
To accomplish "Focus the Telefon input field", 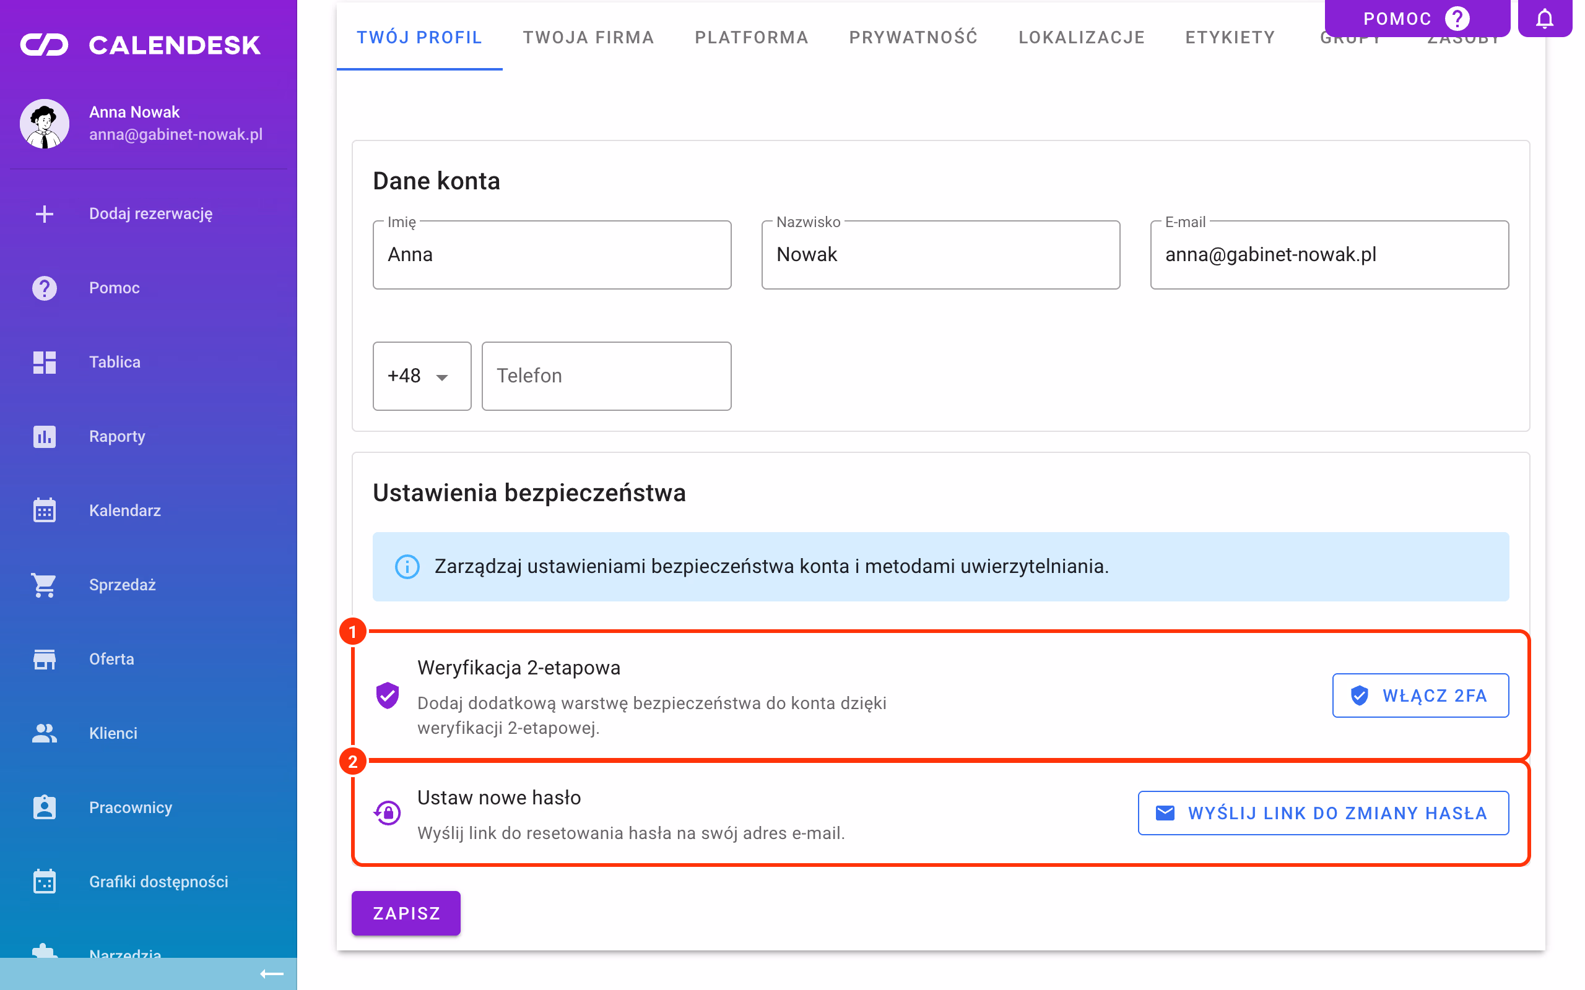I will click(607, 376).
